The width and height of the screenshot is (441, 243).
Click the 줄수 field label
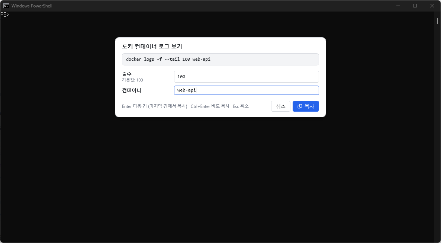tap(127, 74)
